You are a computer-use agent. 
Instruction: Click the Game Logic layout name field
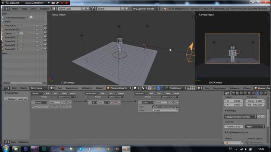pos(69,8)
